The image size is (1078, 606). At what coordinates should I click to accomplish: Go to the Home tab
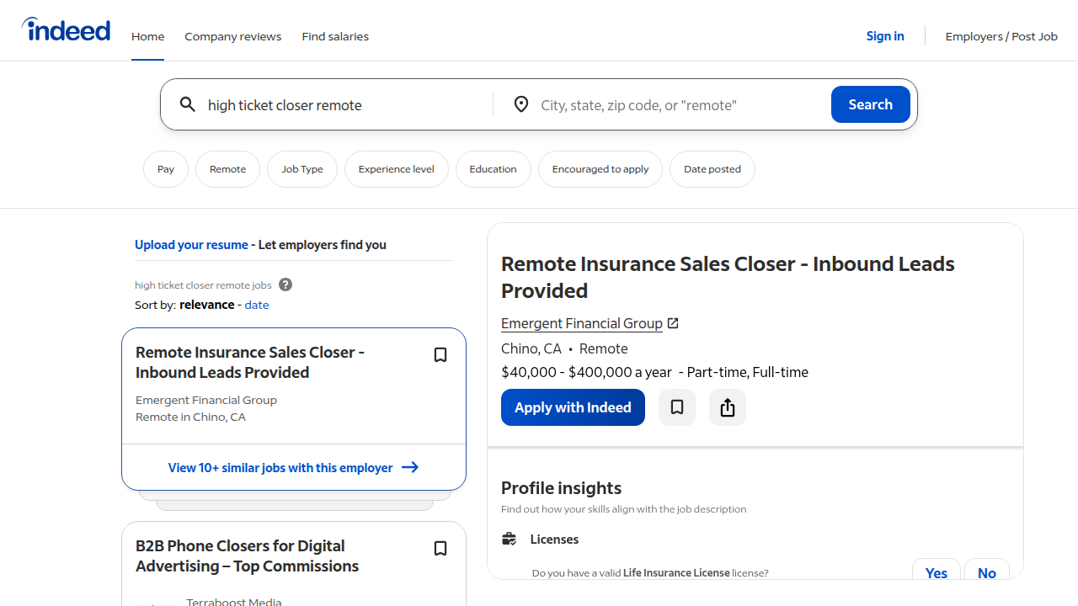tap(147, 36)
